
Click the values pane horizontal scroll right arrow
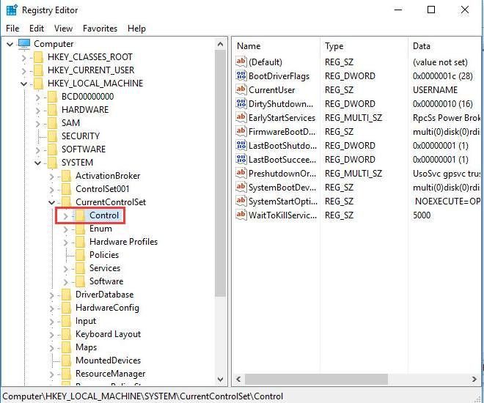474,380
